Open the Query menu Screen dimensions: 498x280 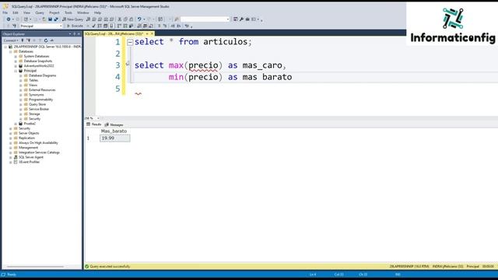40,12
